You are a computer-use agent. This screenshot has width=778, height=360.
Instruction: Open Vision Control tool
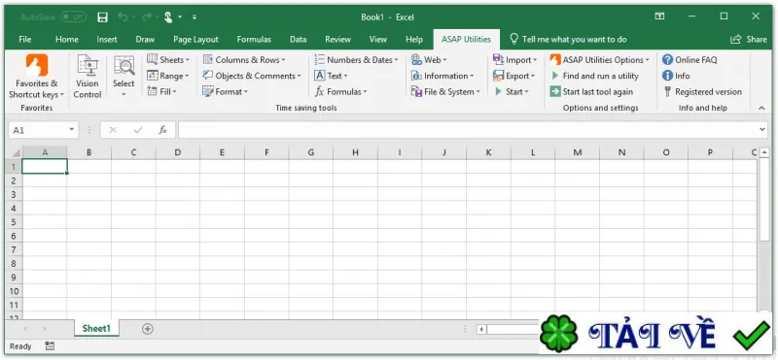(x=88, y=77)
